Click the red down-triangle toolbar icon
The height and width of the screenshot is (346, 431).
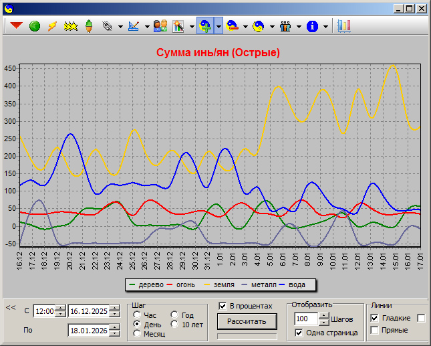(x=17, y=26)
